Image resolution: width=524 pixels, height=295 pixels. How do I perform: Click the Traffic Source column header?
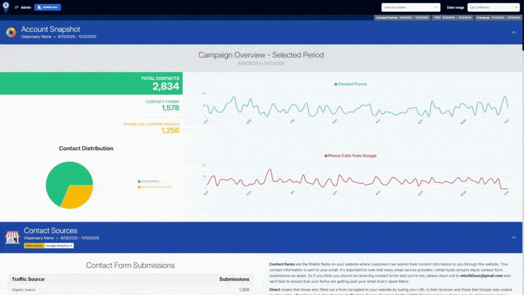pyautogui.click(x=27, y=279)
